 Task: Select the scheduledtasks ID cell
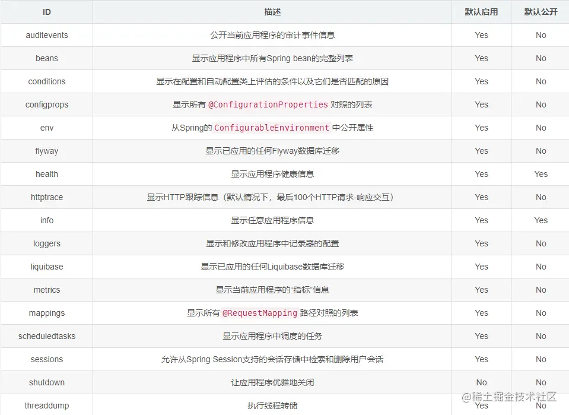(x=47, y=336)
